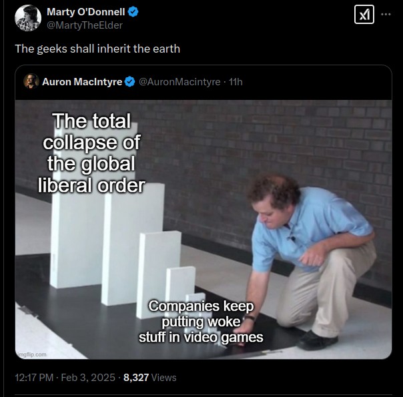403x397 pixels.
Task: Open the quoted tweet's 11h timestamp
Action: tap(236, 82)
